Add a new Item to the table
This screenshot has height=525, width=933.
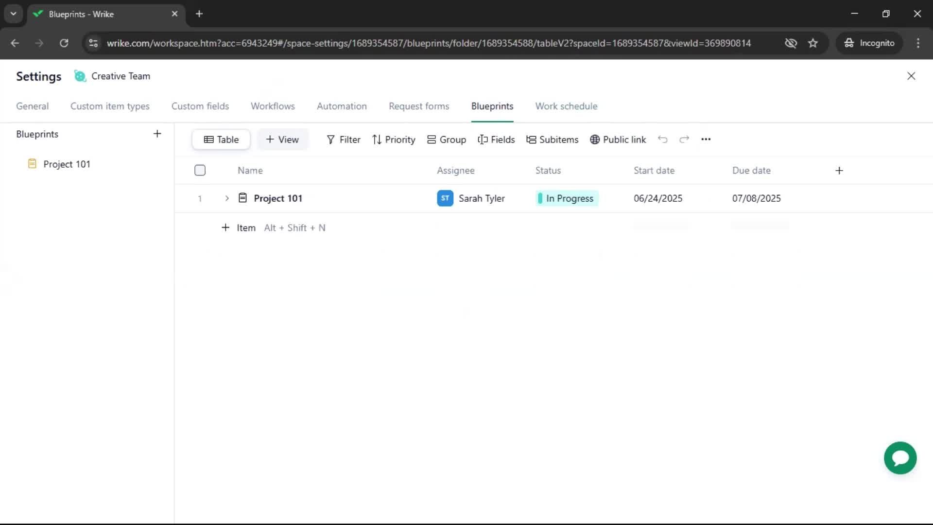pos(239,227)
